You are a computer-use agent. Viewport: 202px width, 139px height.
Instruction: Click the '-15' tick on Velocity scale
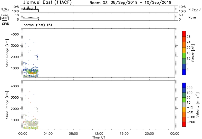click(x=190, y=107)
